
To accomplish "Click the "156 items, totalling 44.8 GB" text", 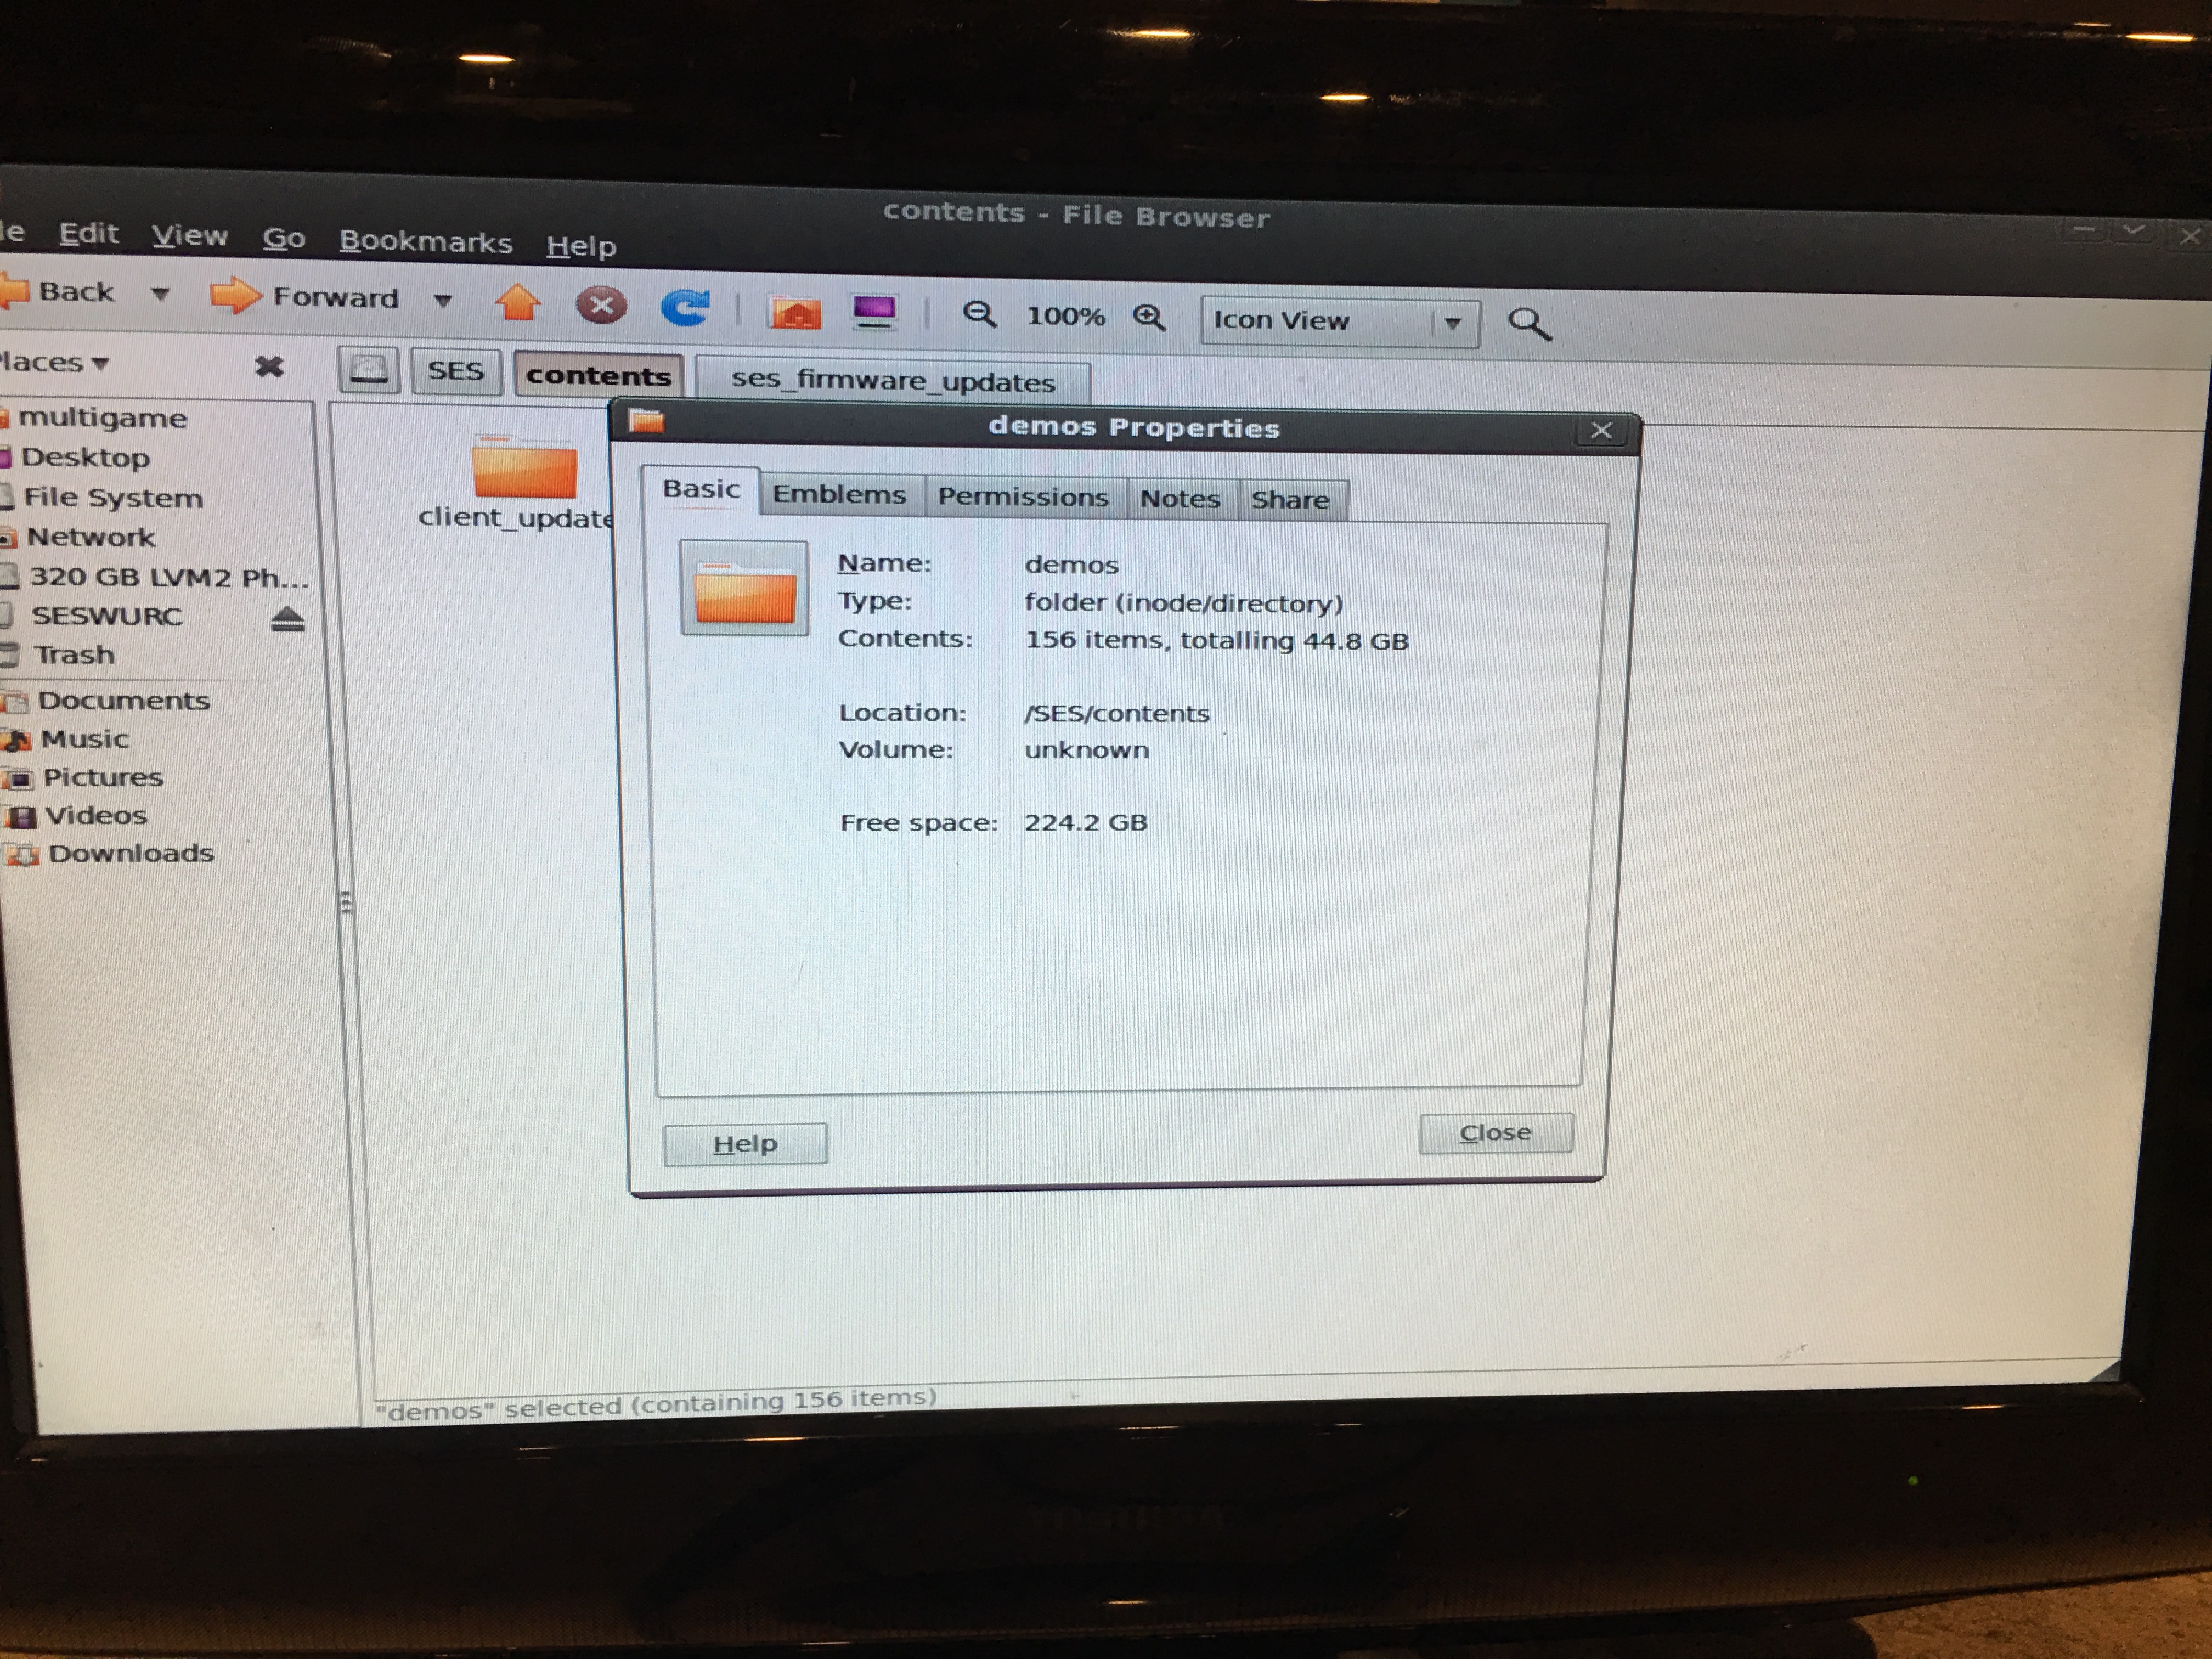I will pyautogui.click(x=1216, y=640).
